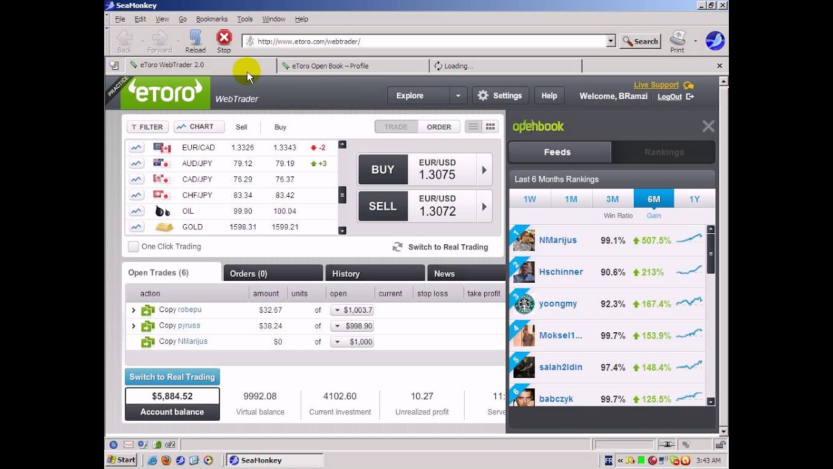Click the new tab icon on tab bar
833x469 pixels.
point(115,66)
